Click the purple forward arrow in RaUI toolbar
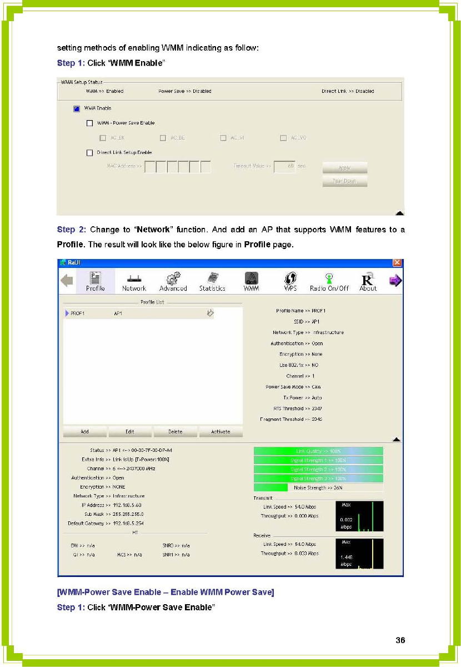 pos(395,281)
